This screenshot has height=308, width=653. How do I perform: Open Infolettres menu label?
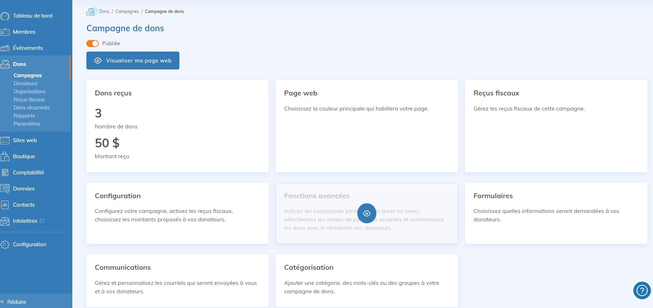[25, 221]
